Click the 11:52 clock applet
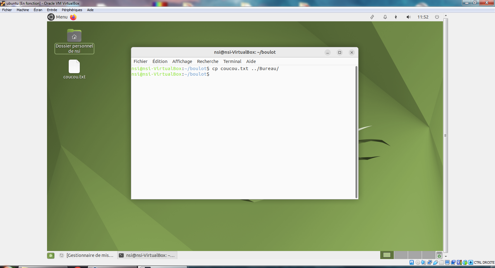 (423, 17)
